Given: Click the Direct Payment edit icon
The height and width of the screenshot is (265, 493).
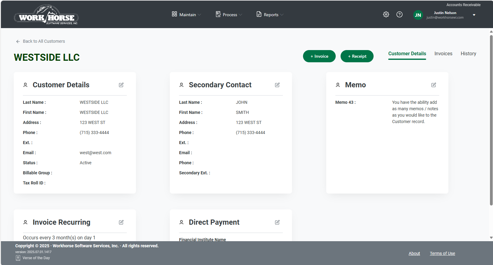Looking at the screenshot, I should [x=277, y=222].
